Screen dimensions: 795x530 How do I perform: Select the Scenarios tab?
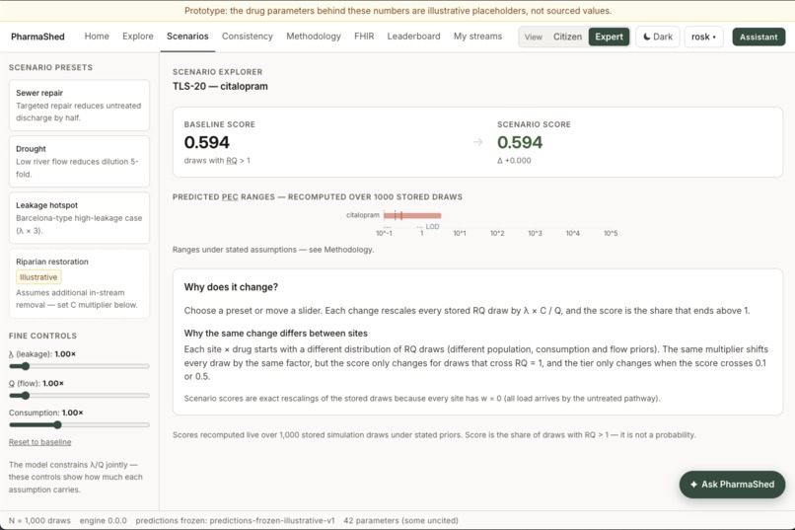pos(187,36)
